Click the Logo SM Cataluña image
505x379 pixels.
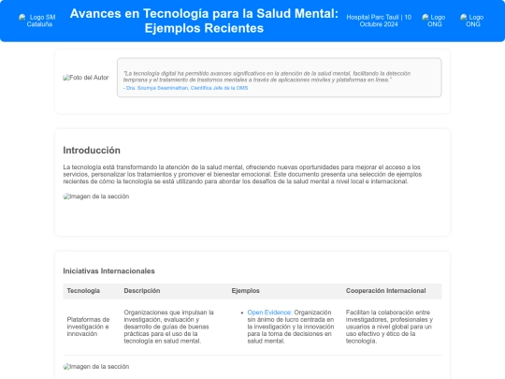pyautogui.click(x=37, y=21)
